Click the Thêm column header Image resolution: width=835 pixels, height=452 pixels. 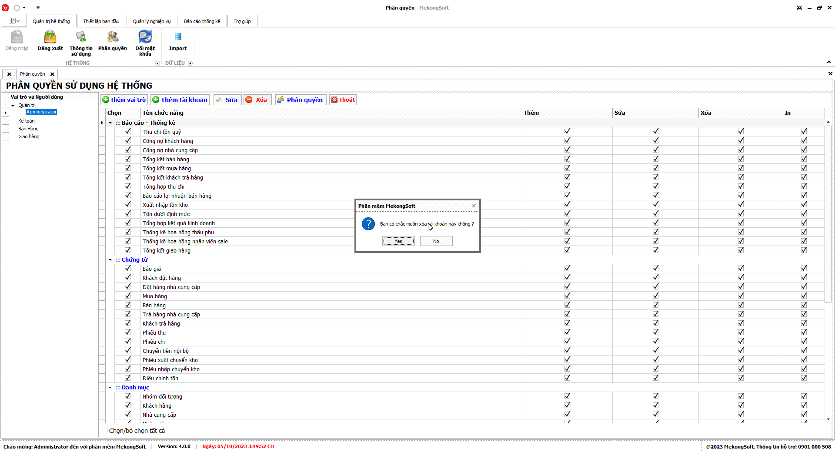[567, 113]
